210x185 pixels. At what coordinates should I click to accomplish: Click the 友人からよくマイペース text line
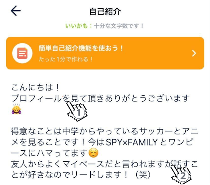click(x=104, y=164)
